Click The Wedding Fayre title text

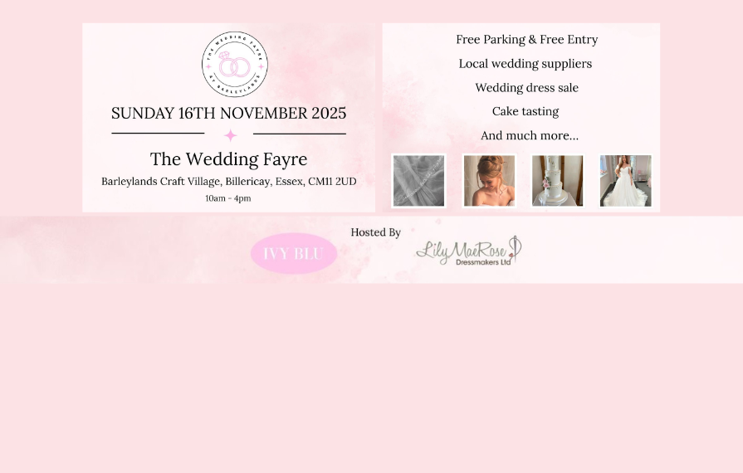229,159
